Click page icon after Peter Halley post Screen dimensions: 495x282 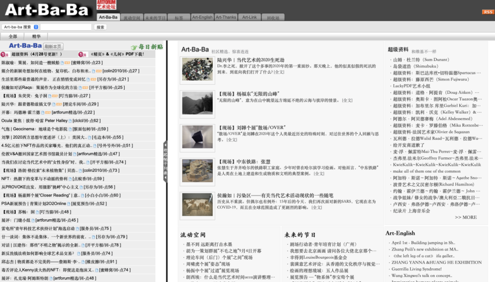click(70, 121)
